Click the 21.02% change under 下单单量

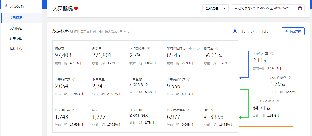(112, 94)
